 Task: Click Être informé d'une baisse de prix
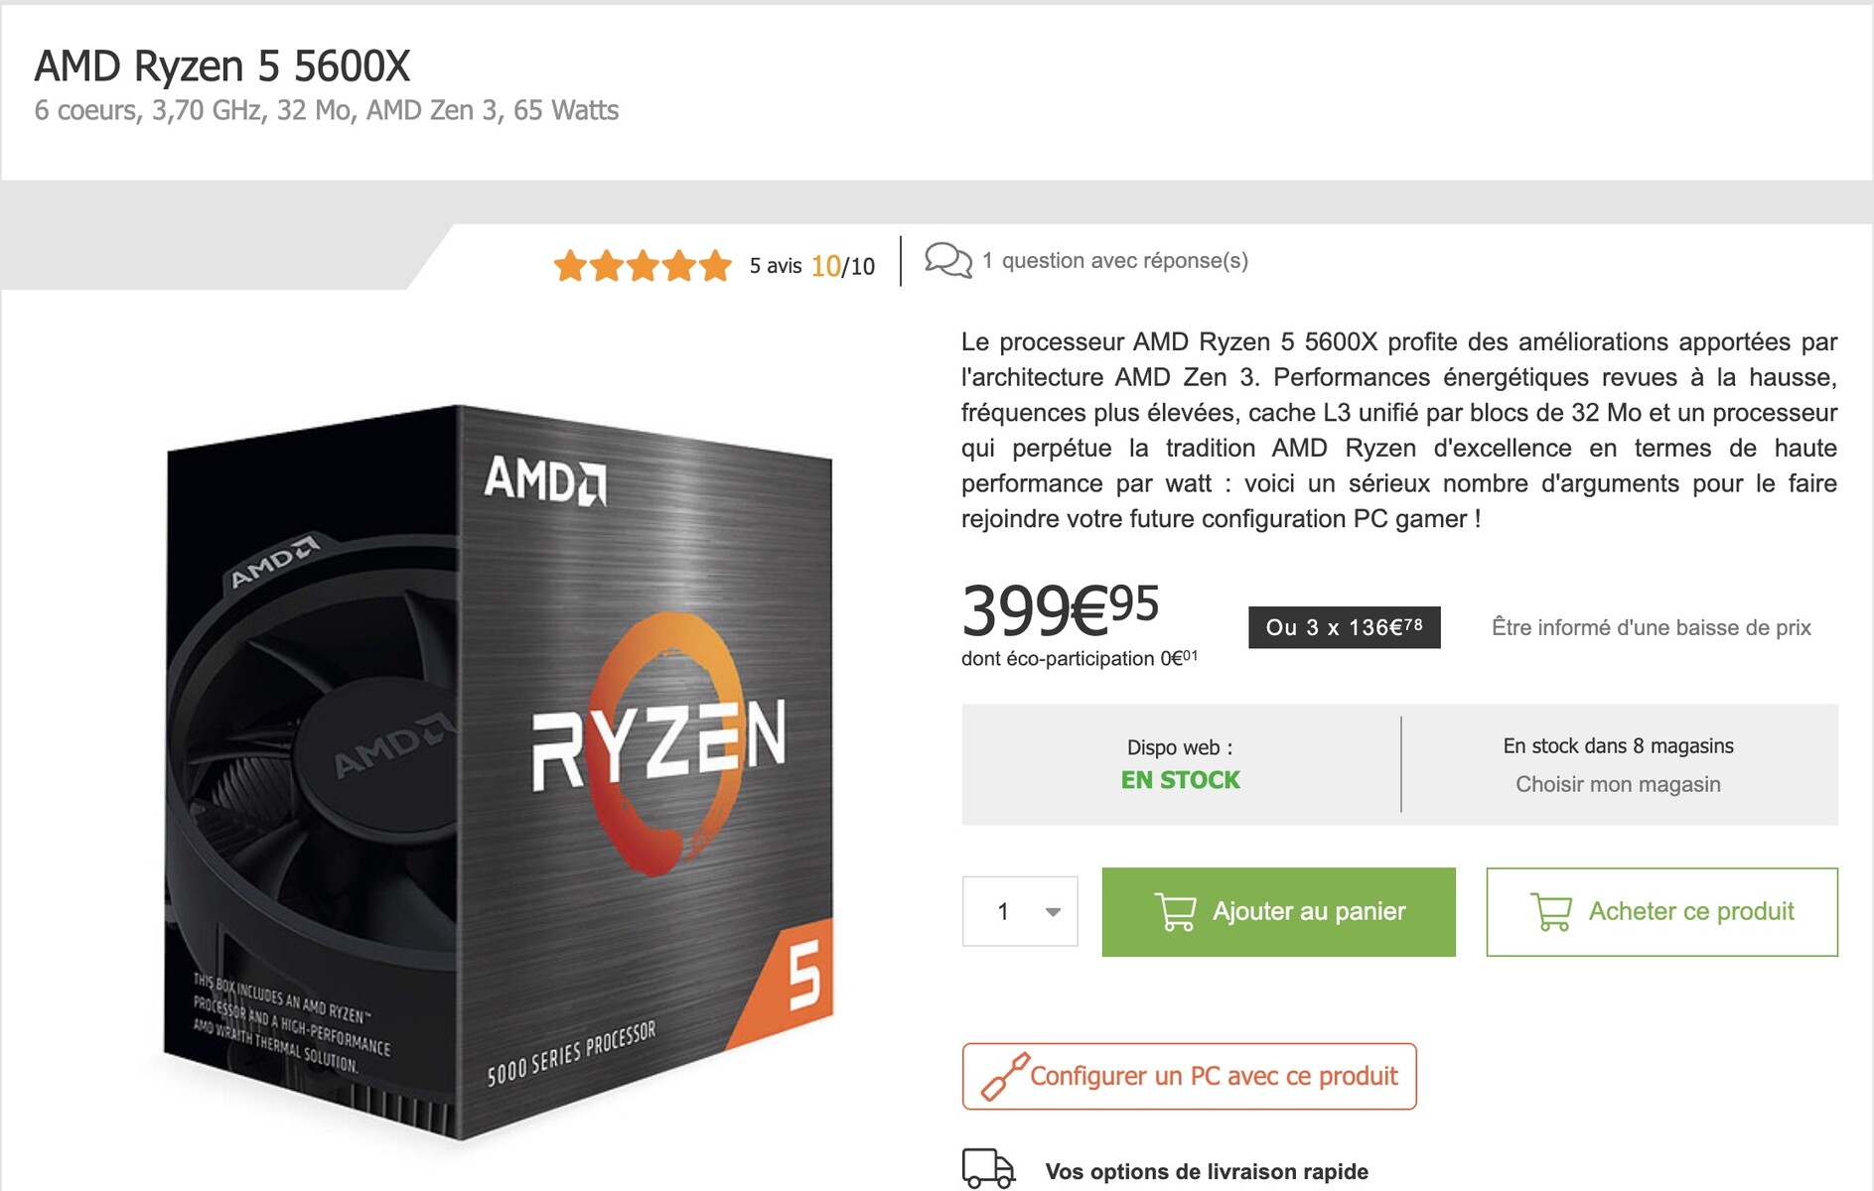tap(1652, 627)
